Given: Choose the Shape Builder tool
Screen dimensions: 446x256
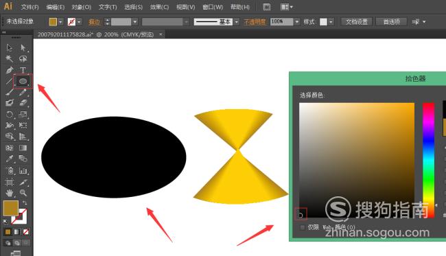Looking at the screenshot, I should pos(10,137).
